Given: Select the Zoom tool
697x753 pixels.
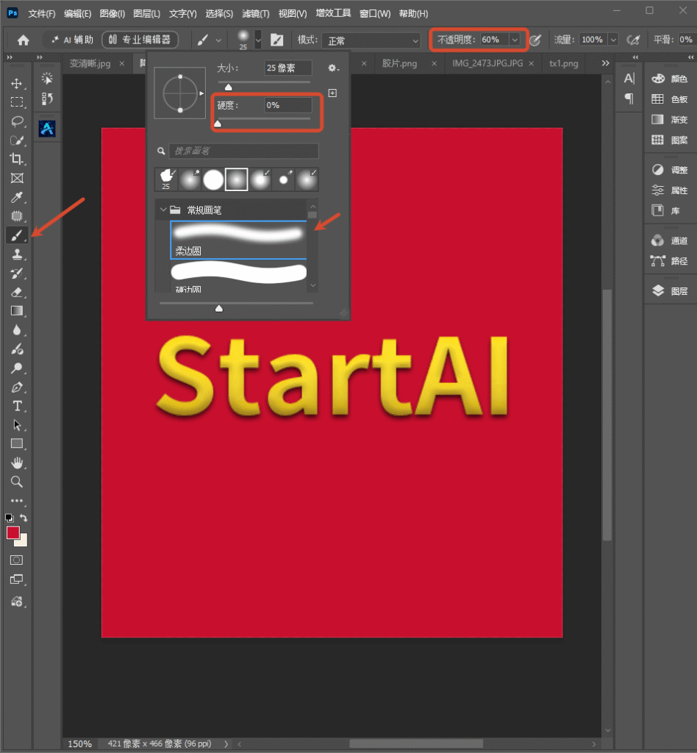Looking at the screenshot, I should [17, 482].
